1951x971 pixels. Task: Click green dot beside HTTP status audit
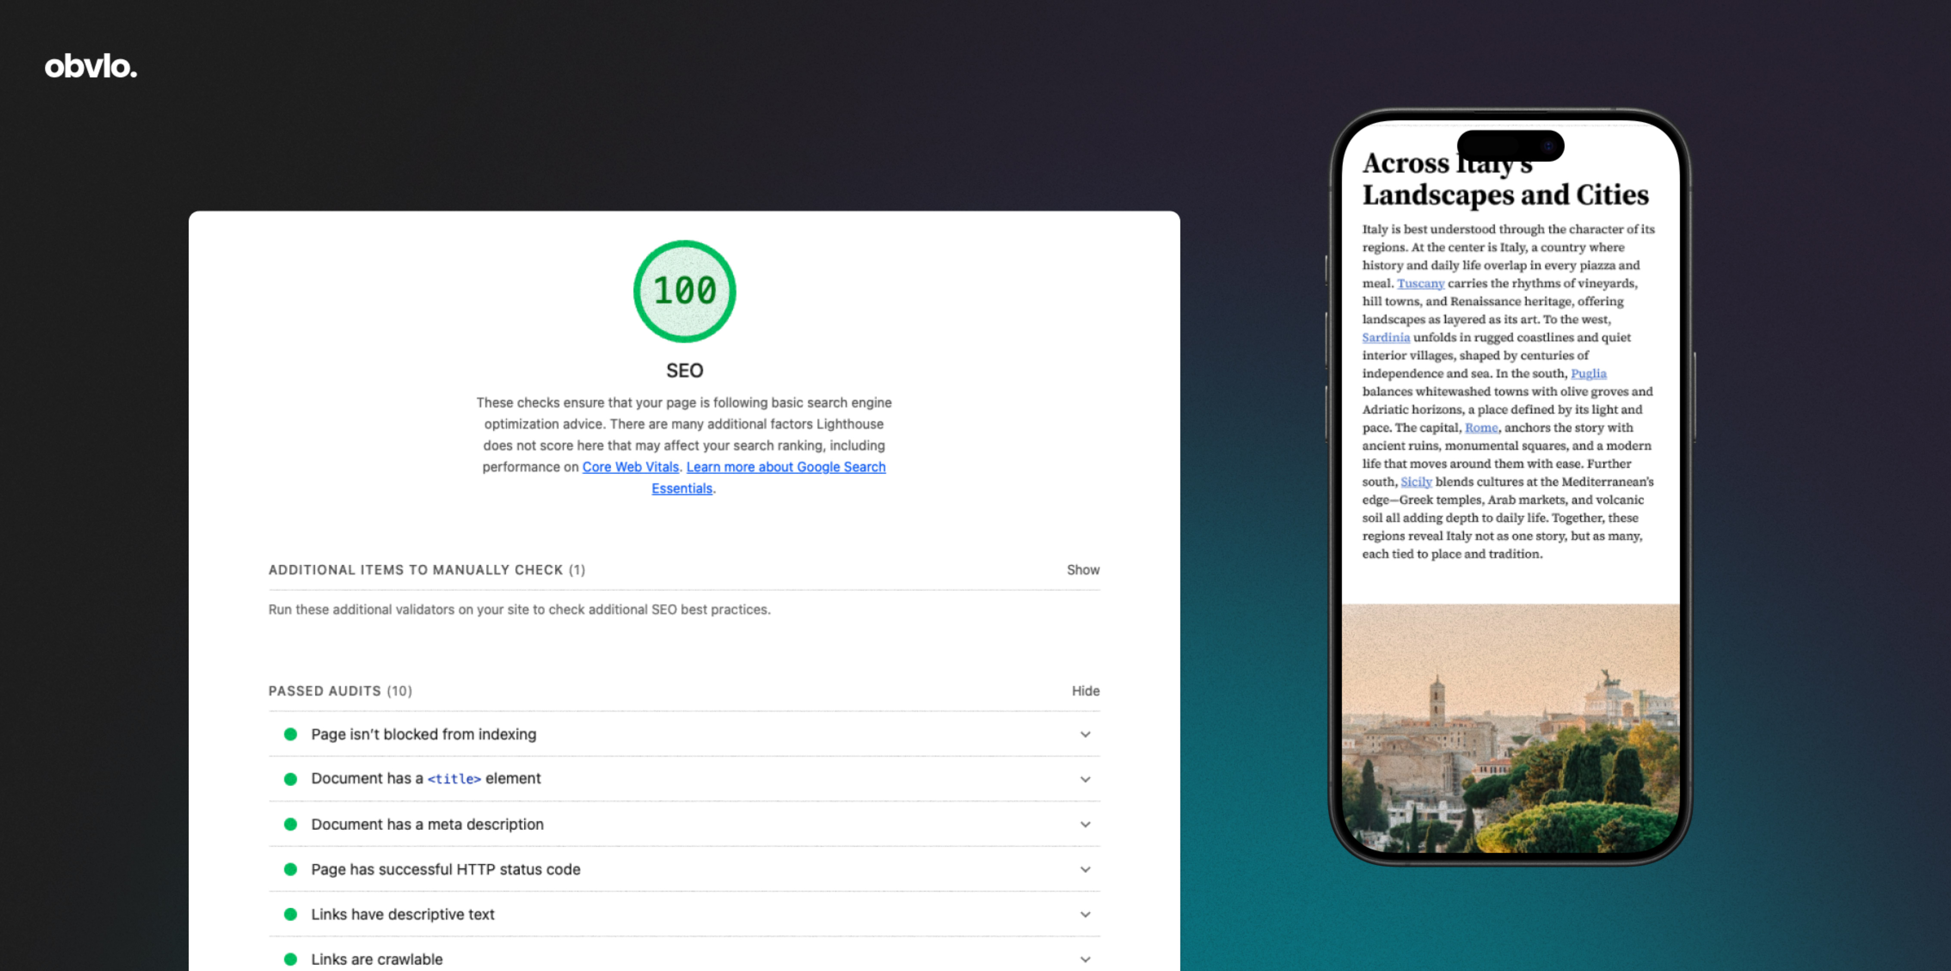point(290,869)
